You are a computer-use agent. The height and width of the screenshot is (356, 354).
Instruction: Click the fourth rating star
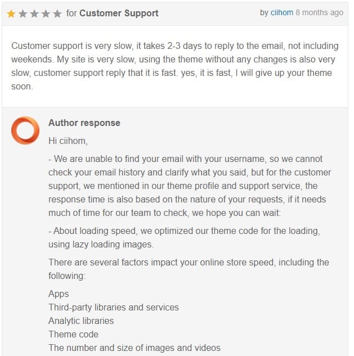[46, 13]
